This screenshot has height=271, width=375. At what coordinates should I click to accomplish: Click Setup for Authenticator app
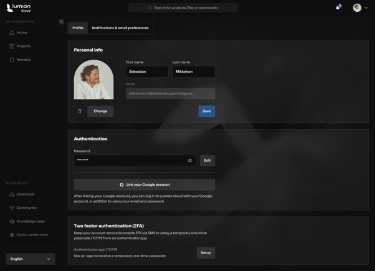click(x=206, y=253)
